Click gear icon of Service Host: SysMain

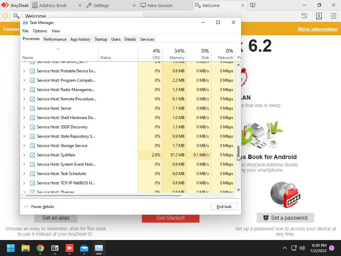tap(32, 155)
